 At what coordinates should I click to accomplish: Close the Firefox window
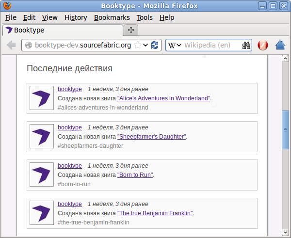tap(284, 6)
